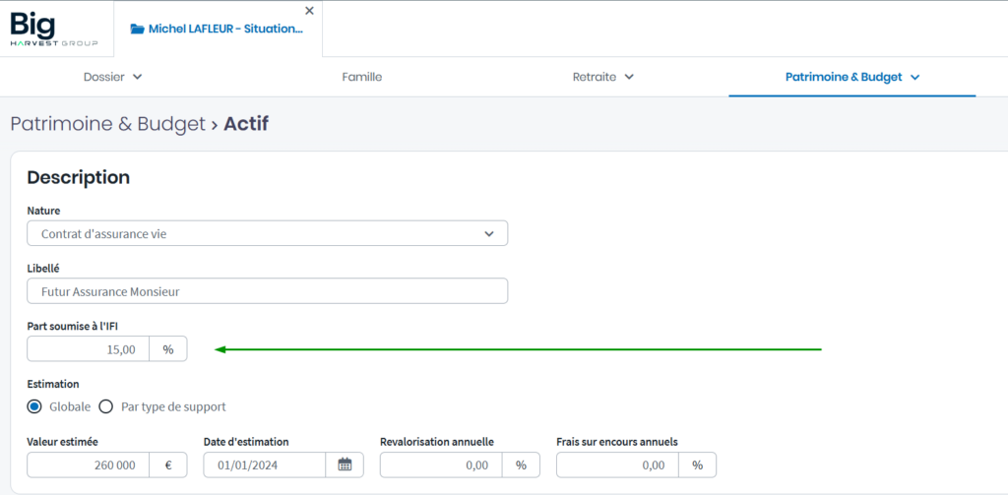Expand the Dossier menu chevron

(137, 77)
